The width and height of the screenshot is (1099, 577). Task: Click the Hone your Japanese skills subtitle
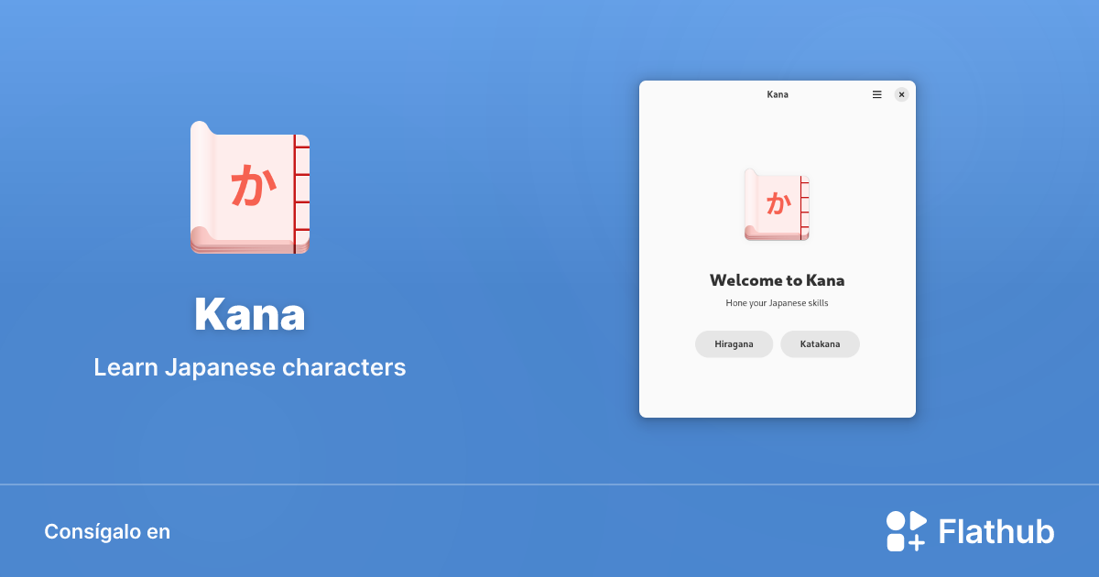(x=777, y=302)
